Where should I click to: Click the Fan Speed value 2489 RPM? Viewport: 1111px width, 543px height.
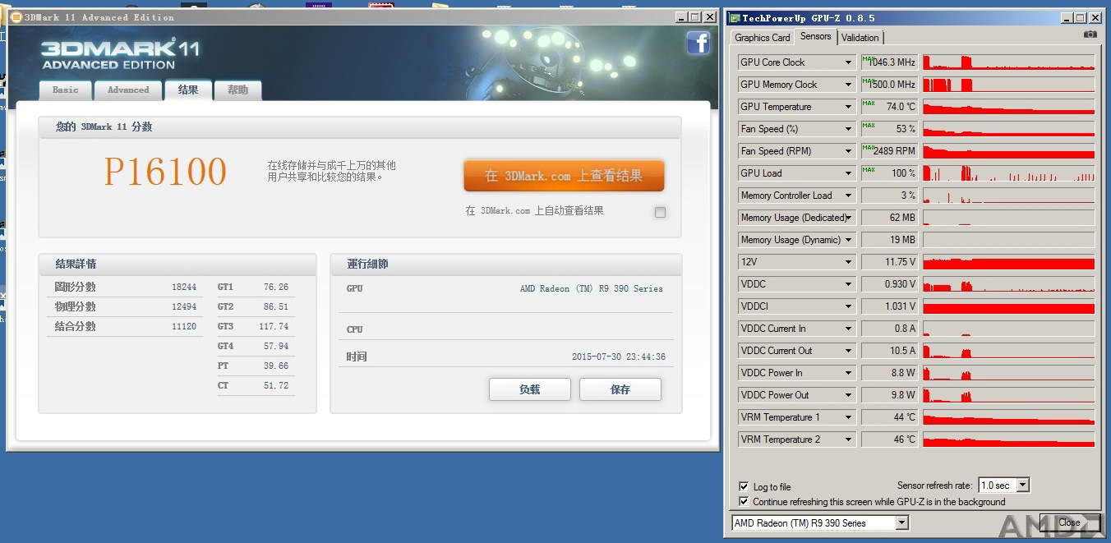(x=888, y=151)
